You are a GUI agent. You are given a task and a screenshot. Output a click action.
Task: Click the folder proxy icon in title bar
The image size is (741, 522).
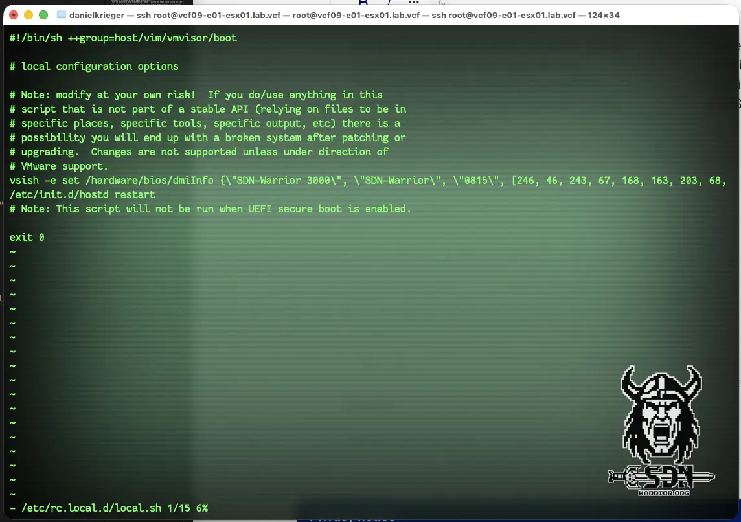coord(62,14)
